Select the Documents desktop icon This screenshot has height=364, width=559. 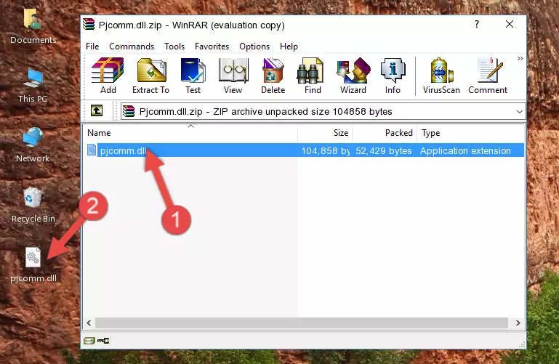pos(33,27)
